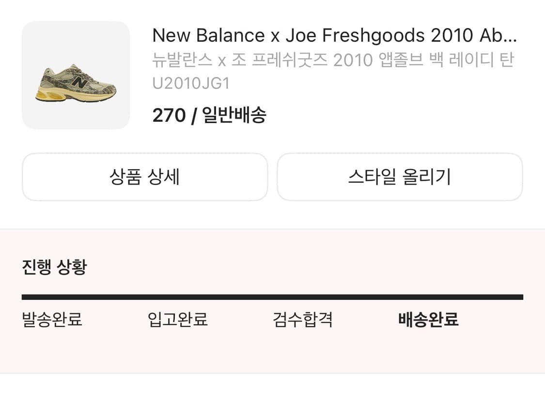Open the New Balance sneaker thumbnail
The height and width of the screenshot is (394, 545).
click(x=76, y=75)
